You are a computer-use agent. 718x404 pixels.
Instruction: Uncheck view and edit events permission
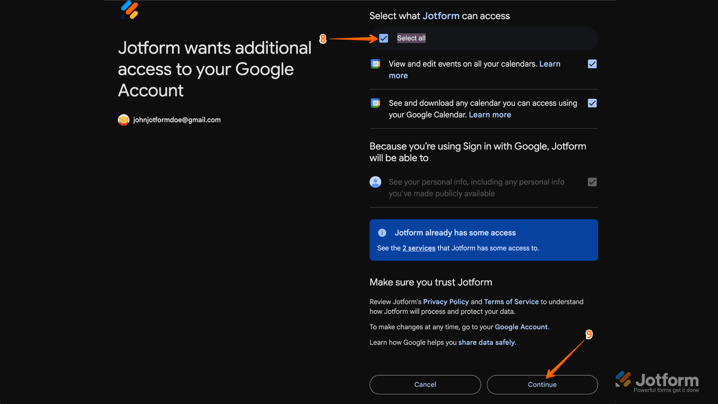[x=592, y=64]
